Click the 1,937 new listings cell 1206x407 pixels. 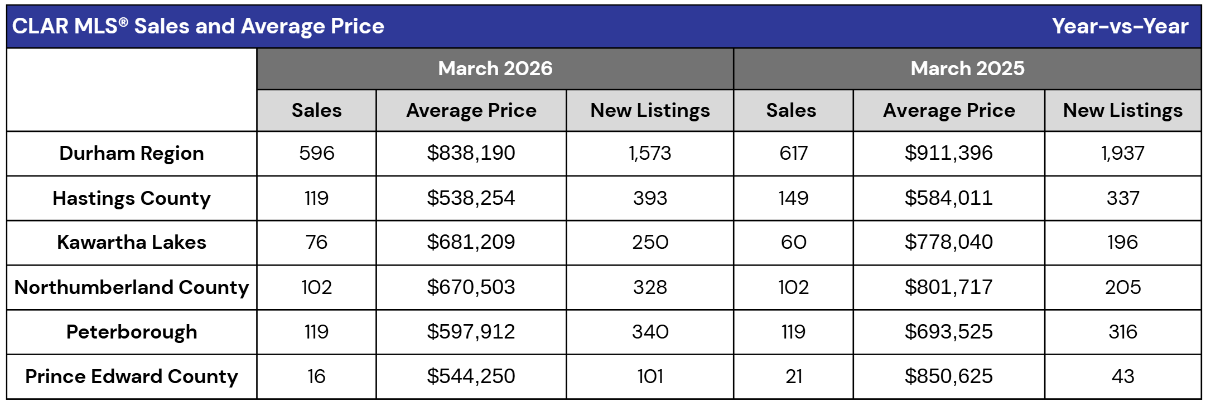[x=1122, y=153]
